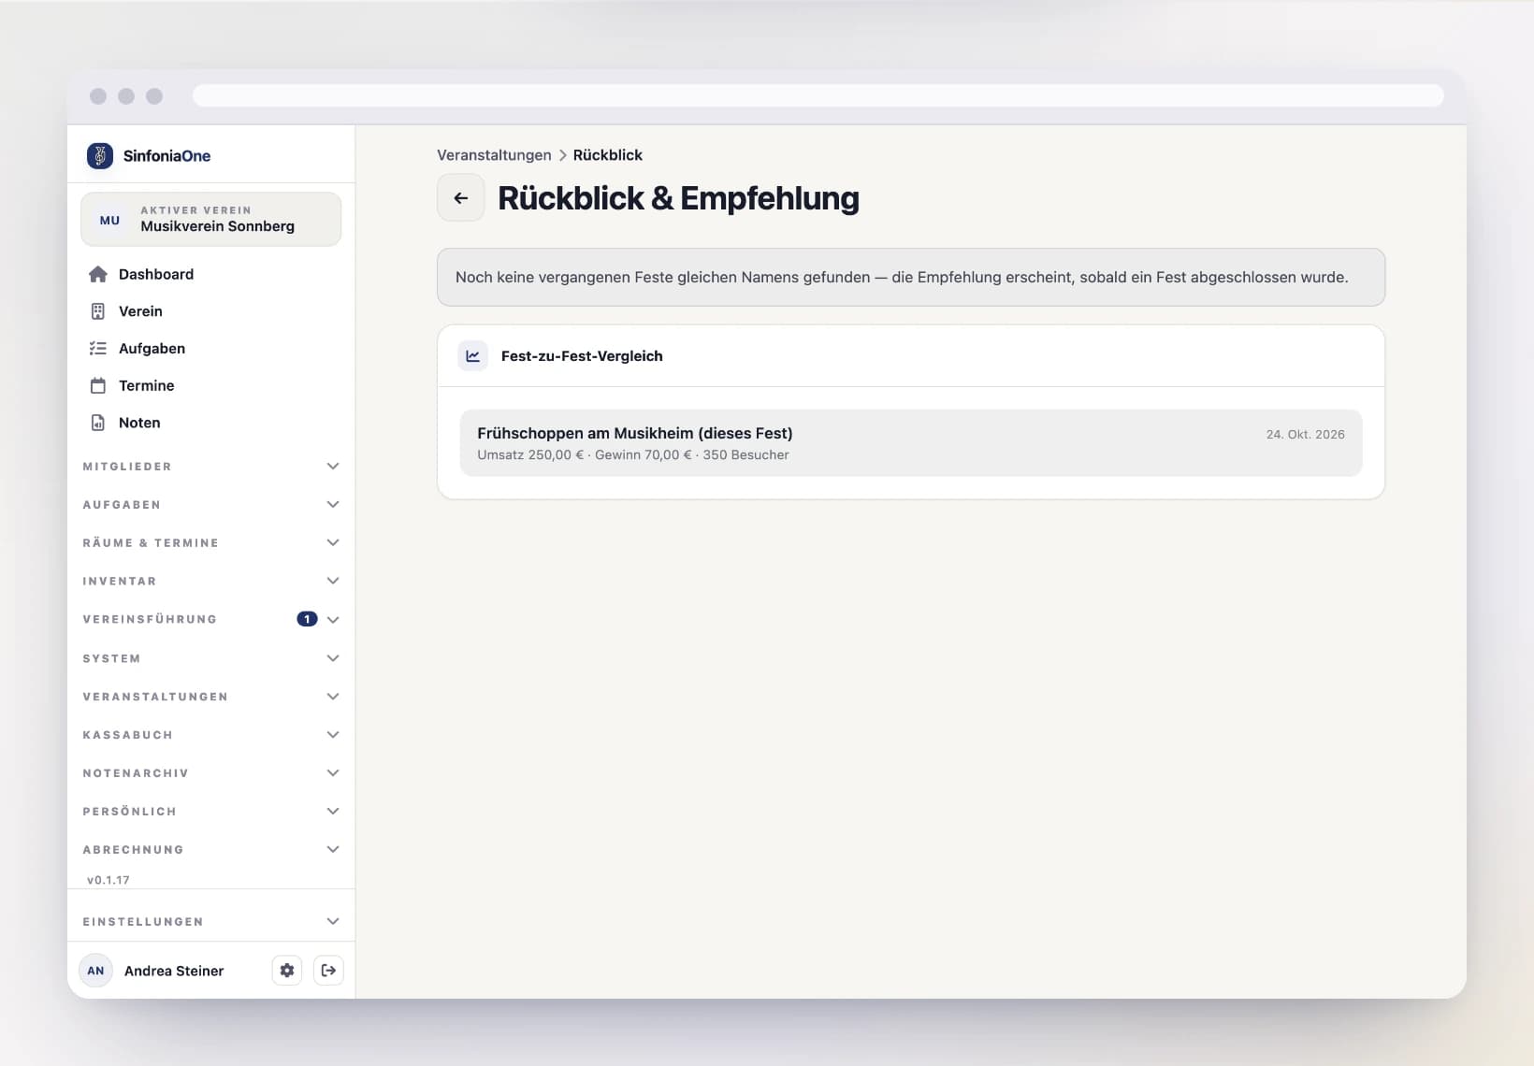Click the Termine calendar icon
This screenshot has height=1066, width=1534.
(98, 385)
